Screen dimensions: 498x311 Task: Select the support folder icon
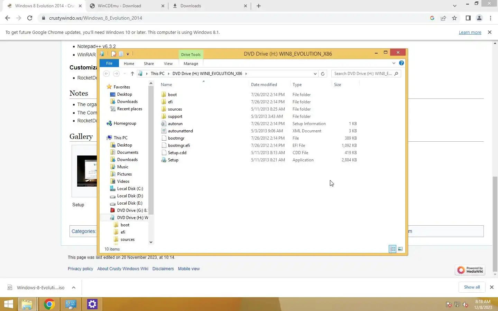[164, 116]
